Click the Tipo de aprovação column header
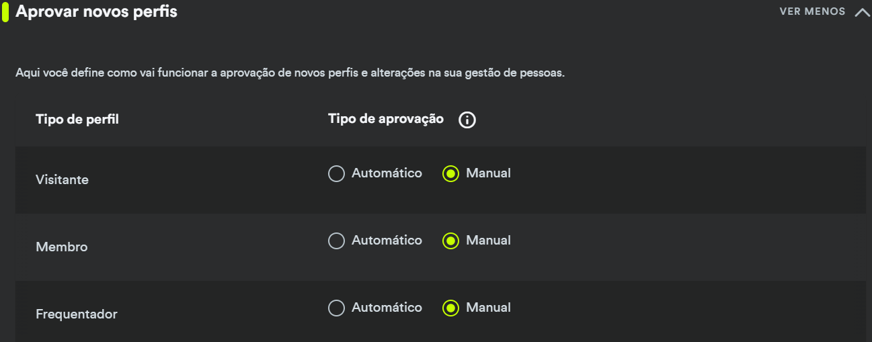Screen dimensions: 872x342 386,119
